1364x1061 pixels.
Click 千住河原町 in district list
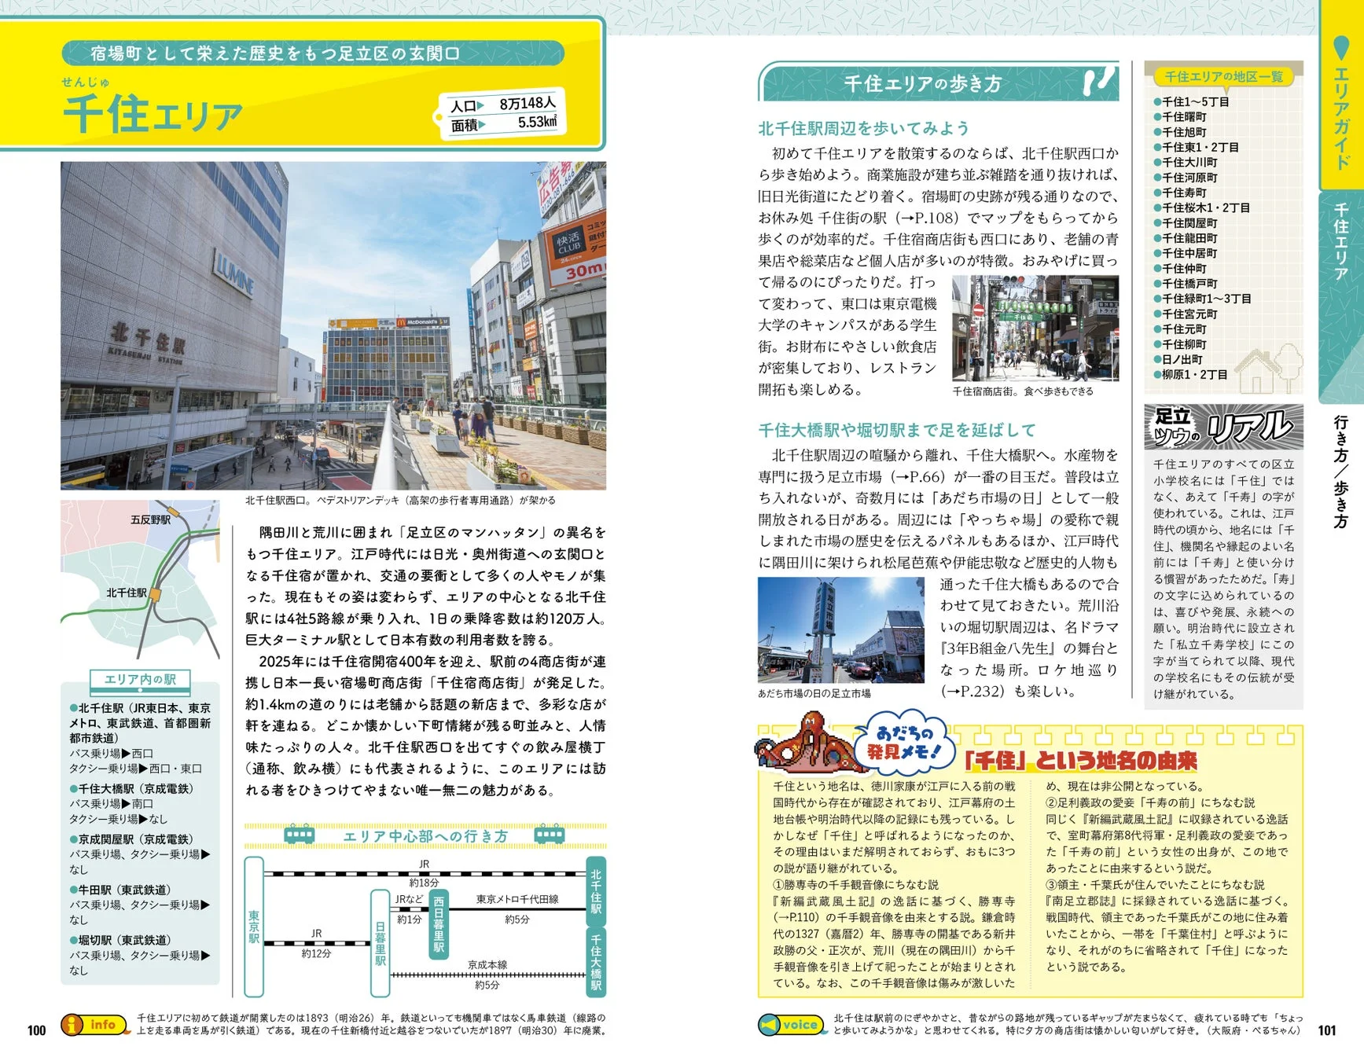(x=1185, y=178)
